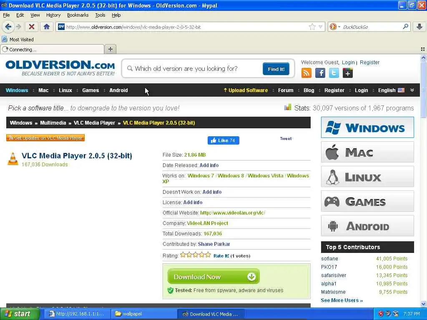
Task: Open the Games controller sidebar banner
Action: (367, 201)
